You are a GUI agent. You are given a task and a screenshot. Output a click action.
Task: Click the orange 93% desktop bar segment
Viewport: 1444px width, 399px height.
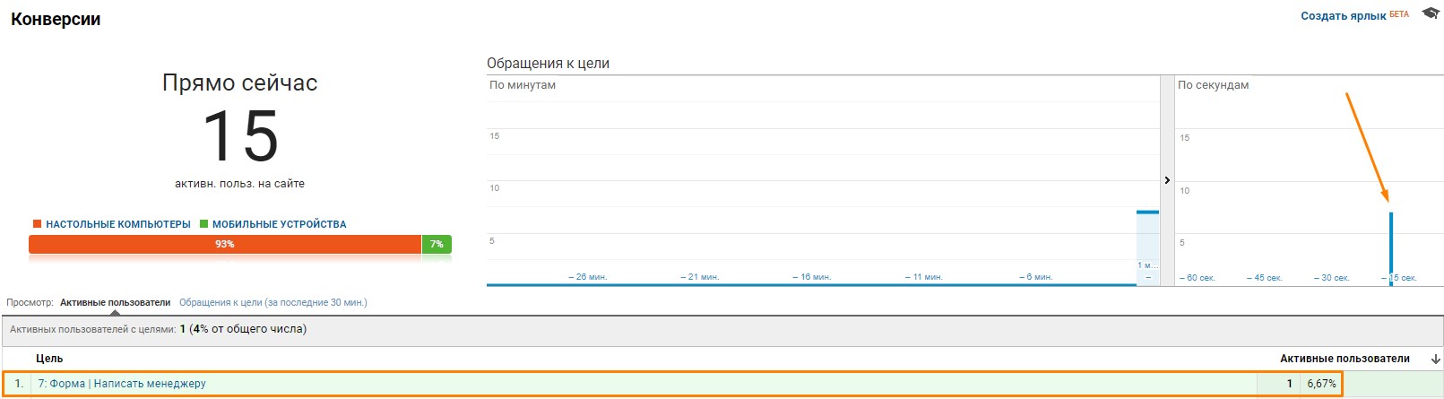(225, 244)
